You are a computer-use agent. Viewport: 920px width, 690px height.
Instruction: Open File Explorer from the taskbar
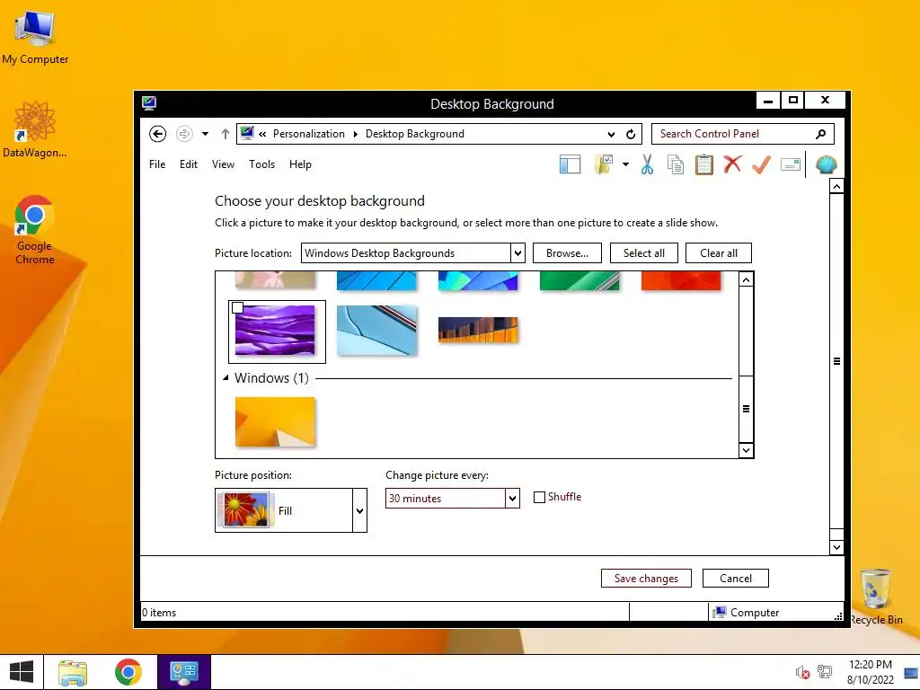[73, 672]
